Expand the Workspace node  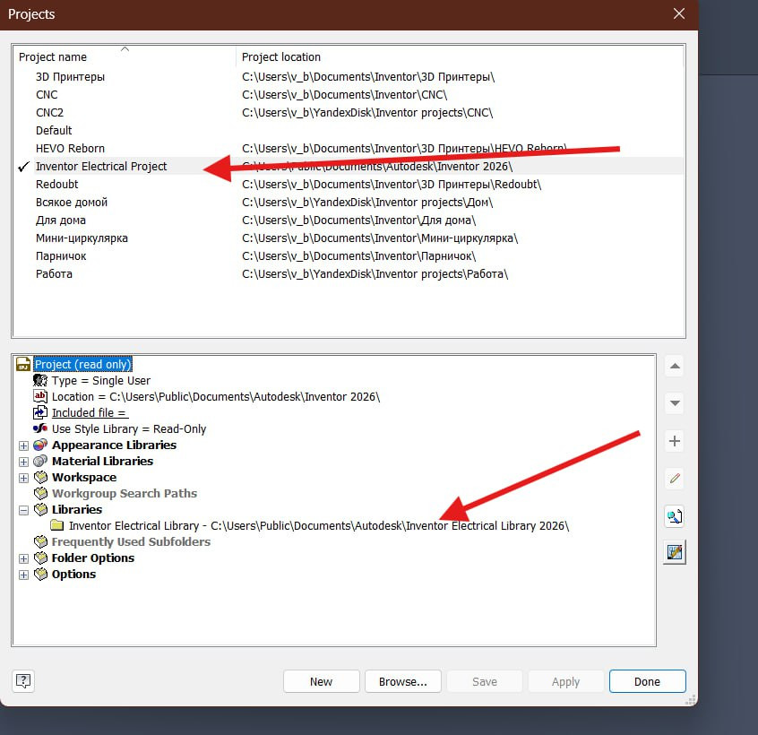tap(23, 478)
